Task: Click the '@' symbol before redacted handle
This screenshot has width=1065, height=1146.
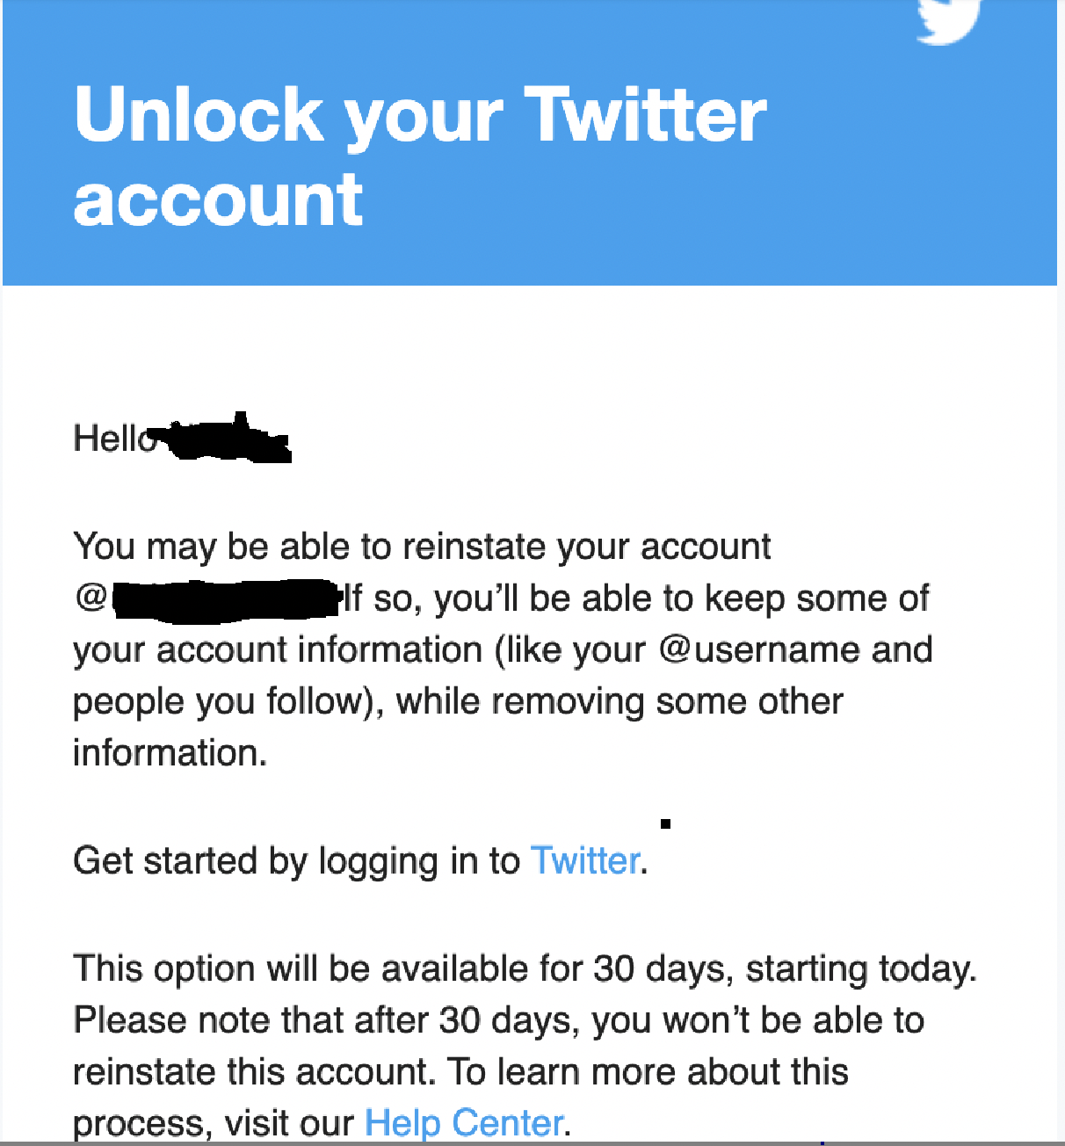Action: tap(91, 598)
